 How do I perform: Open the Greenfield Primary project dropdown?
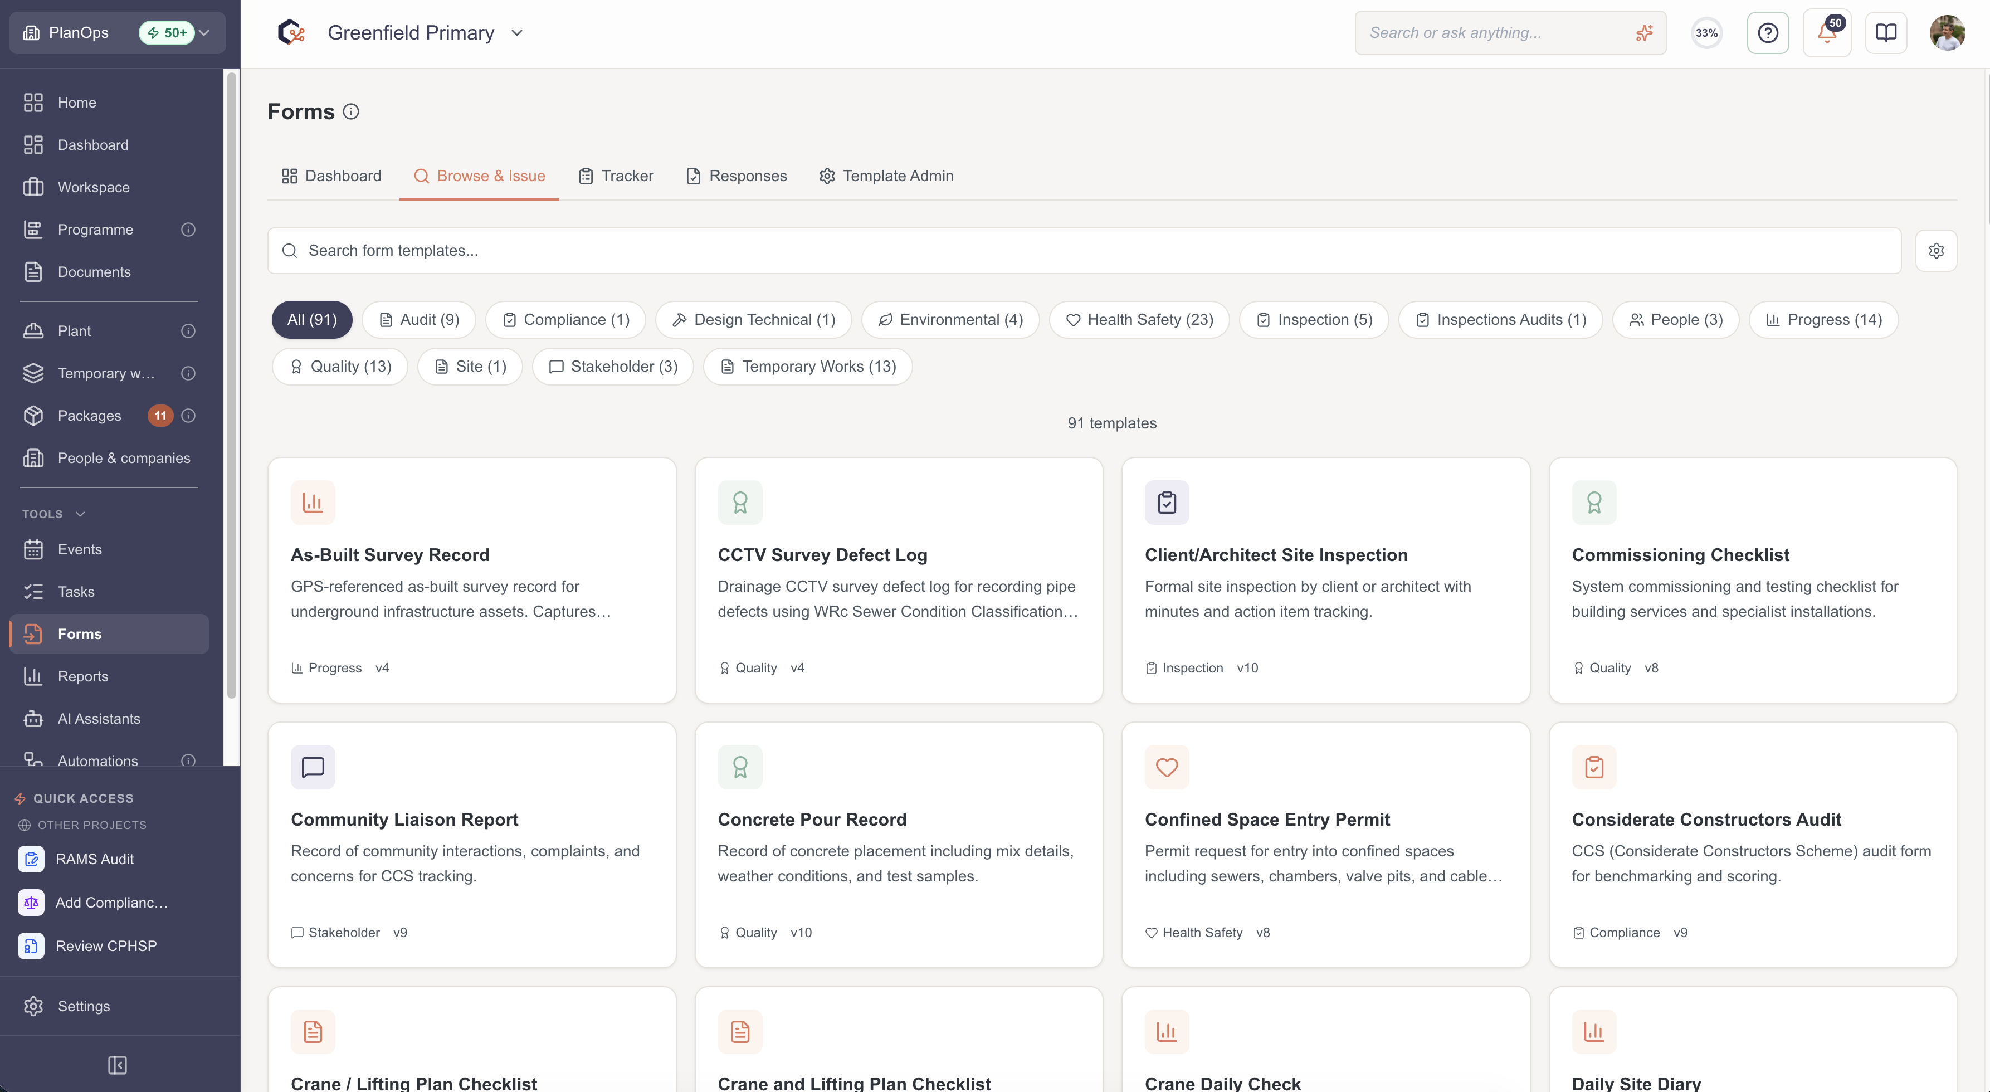coord(517,32)
